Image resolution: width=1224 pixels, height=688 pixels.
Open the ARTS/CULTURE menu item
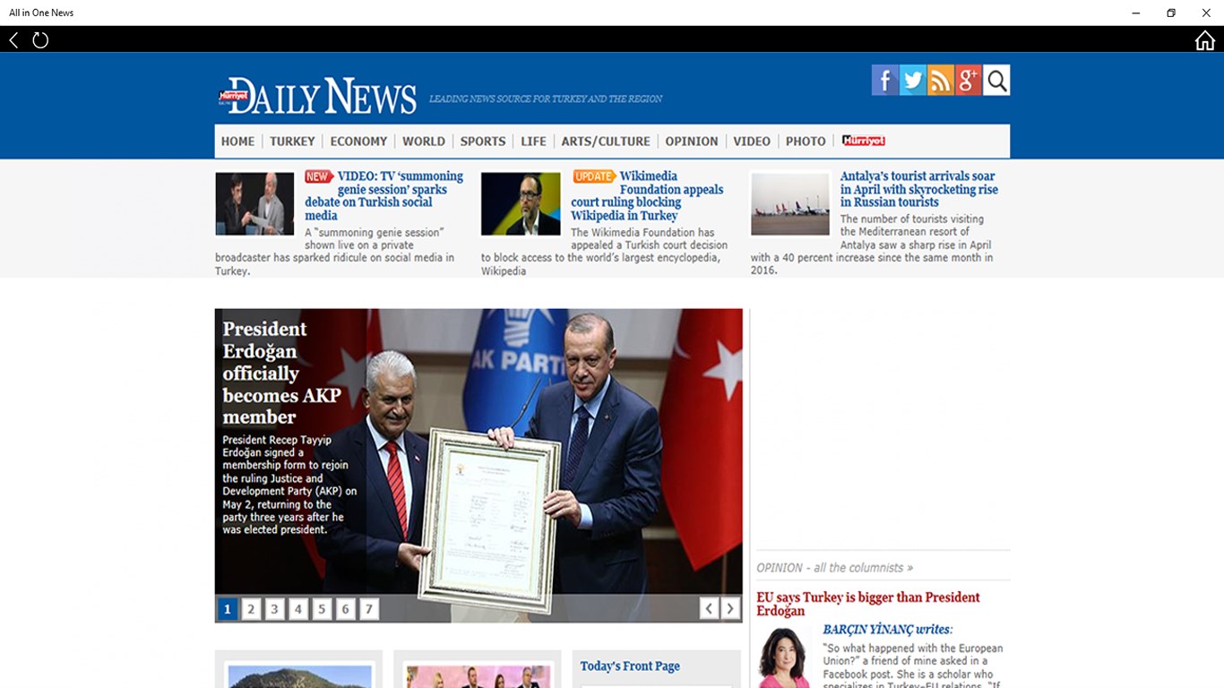[605, 141]
